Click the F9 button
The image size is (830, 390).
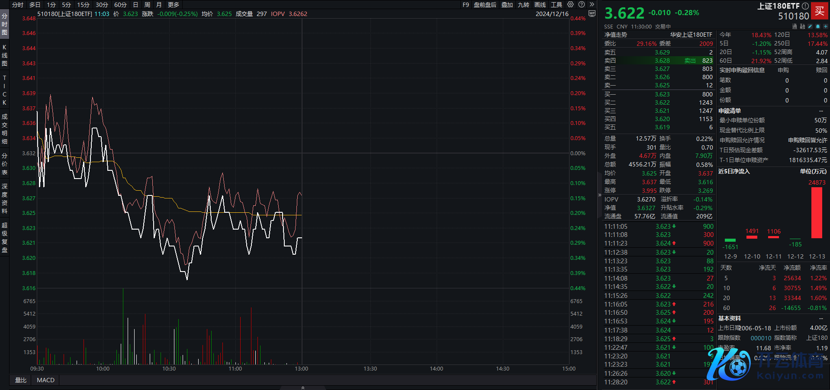tap(466, 5)
